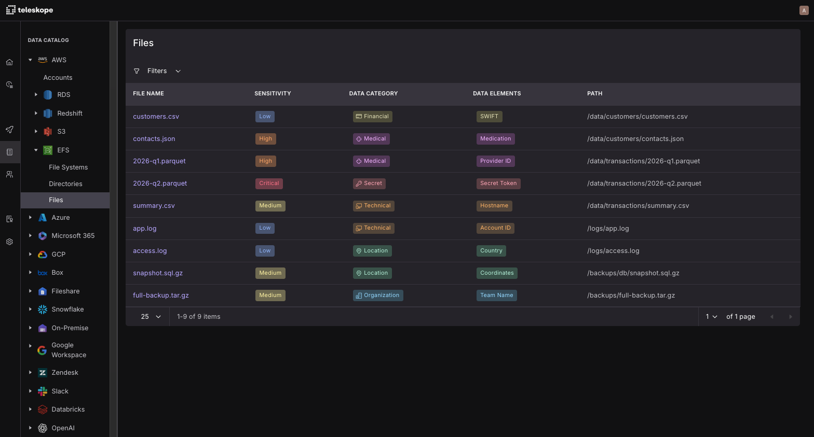Click the Databricks logo icon
Image resolution: width=814 pixels, height=437 pixels.
click(43, 410)
